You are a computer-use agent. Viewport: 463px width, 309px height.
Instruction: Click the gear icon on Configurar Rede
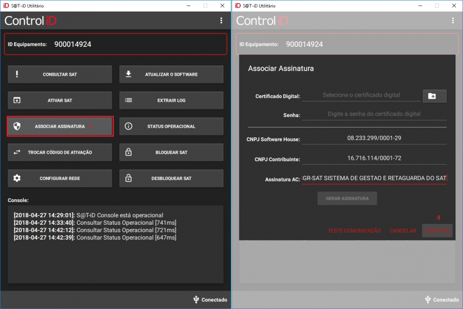(17, 178)
